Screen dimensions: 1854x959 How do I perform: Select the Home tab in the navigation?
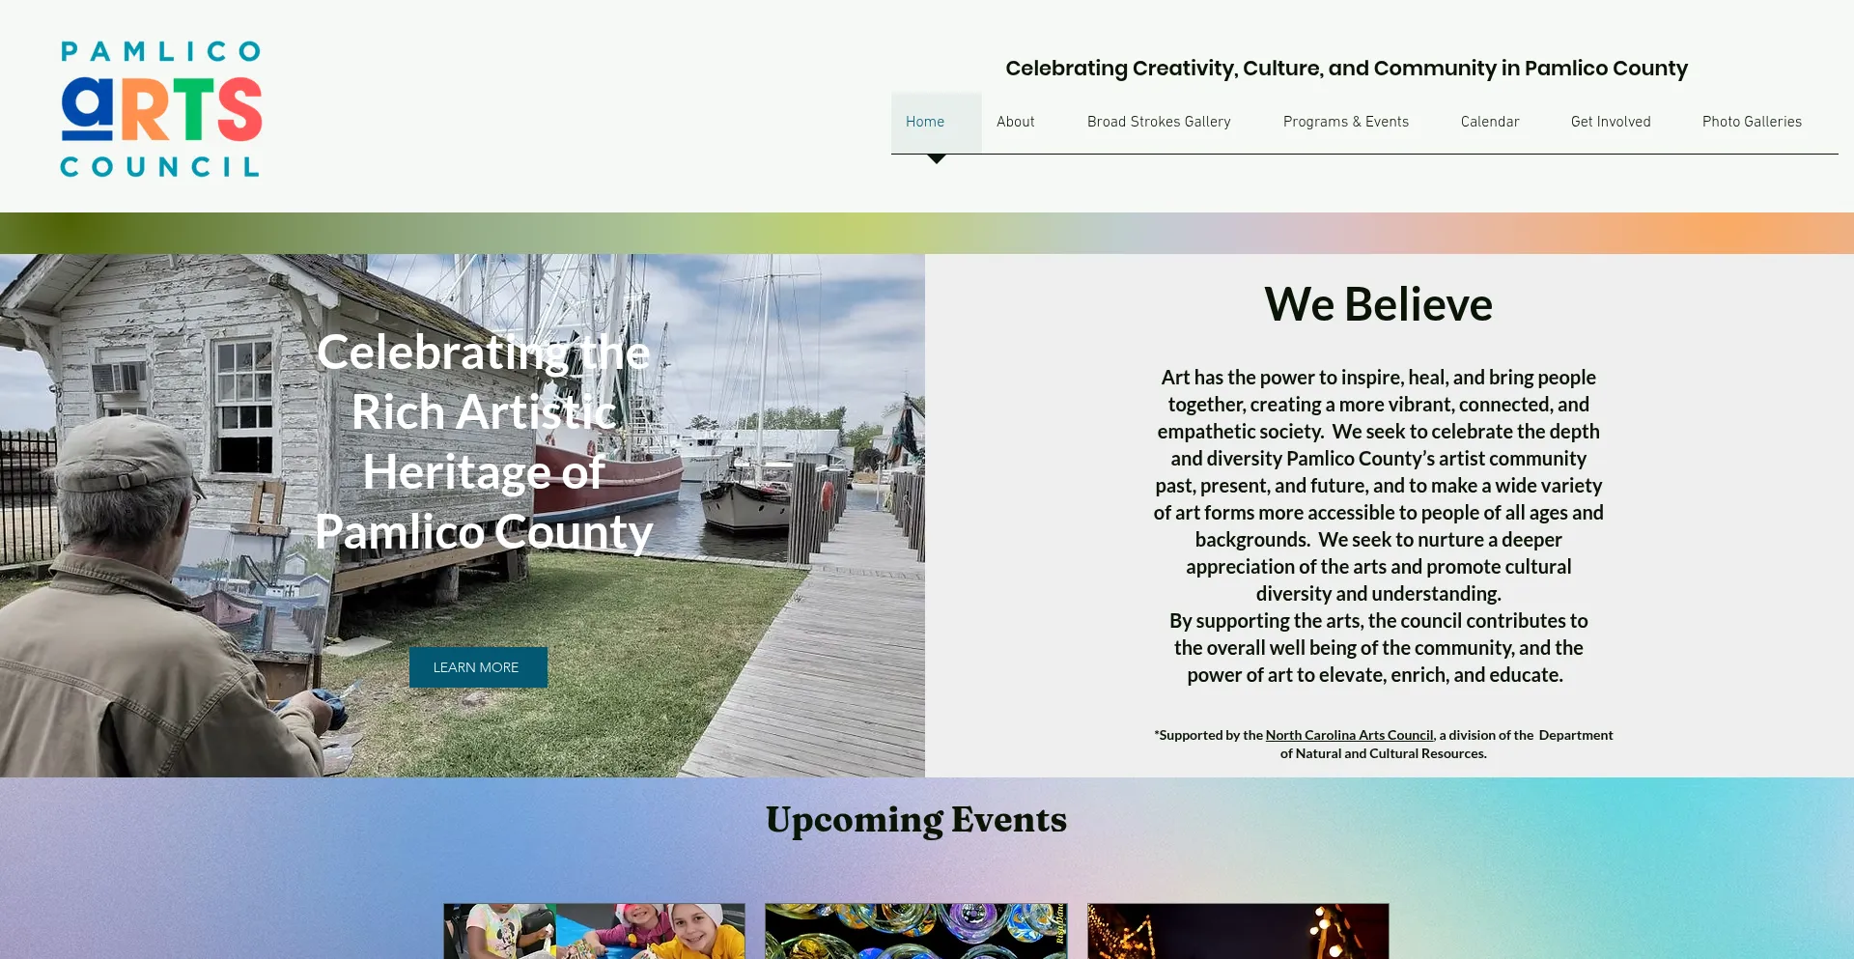pyautogui.click(x=924, y=122)
